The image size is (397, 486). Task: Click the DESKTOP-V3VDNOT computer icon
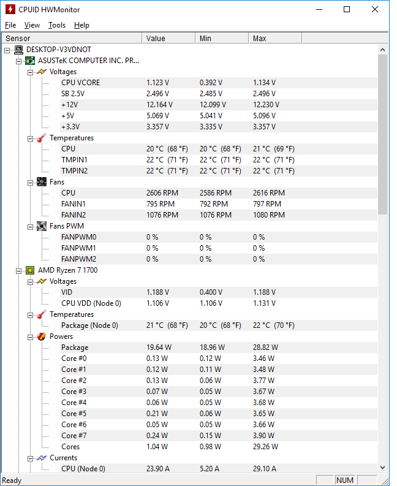click(18, 50)
